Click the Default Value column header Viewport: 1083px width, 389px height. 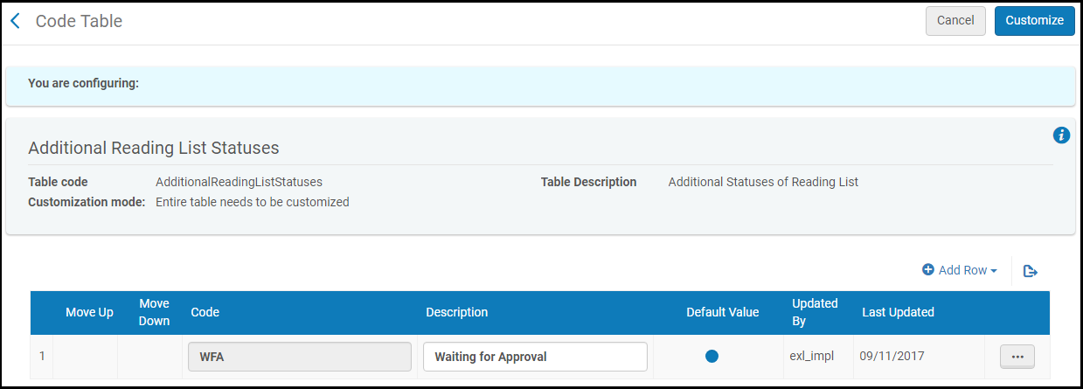(722, 312)
